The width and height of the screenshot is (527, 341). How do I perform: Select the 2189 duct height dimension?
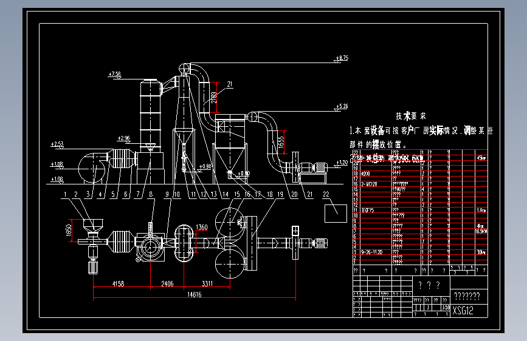[214, 97]
